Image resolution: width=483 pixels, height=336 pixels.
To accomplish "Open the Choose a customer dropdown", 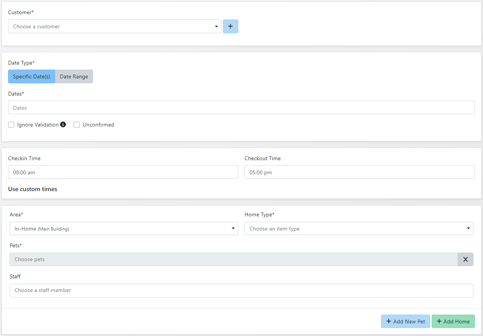I will click(111, 26).
